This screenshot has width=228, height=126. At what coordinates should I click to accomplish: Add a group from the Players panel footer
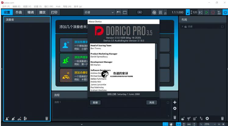(x=25, y=119)
